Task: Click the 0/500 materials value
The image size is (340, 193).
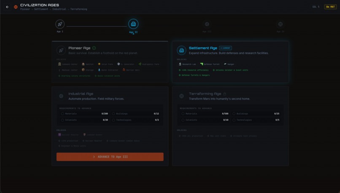Action: coord(225,114)
